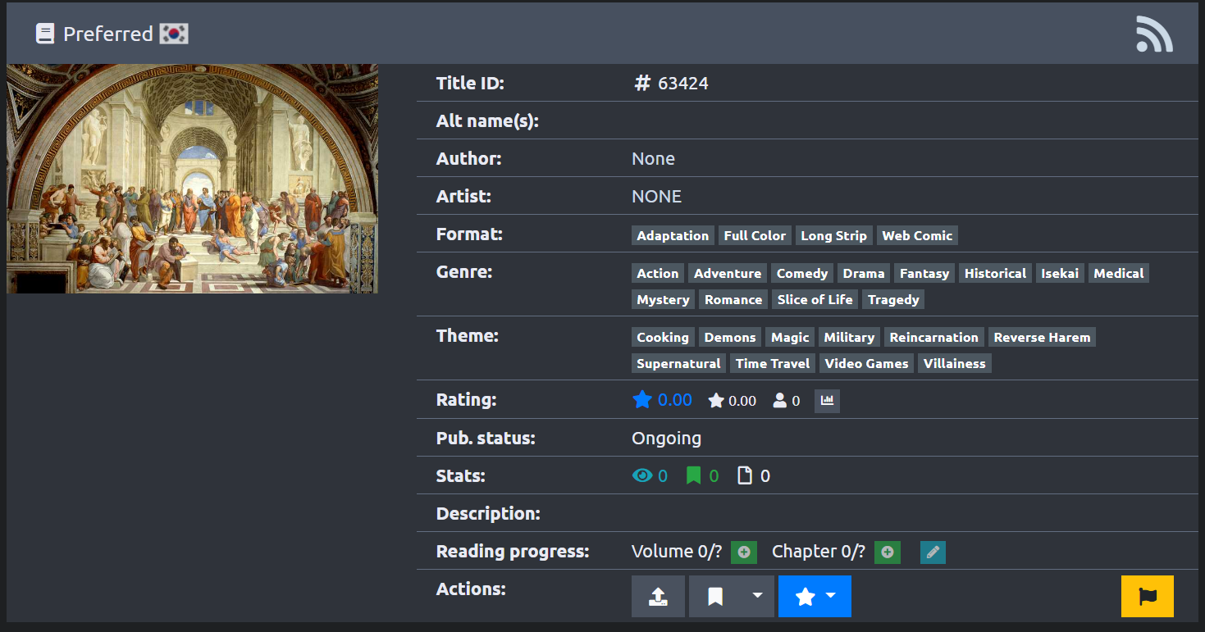Click the Reverse Harem theme tag

(1042, 338)
